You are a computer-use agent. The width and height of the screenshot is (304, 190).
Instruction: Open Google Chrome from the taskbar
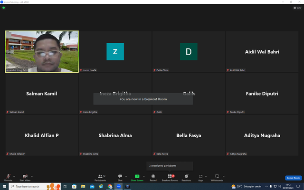[x=110, y=187]
